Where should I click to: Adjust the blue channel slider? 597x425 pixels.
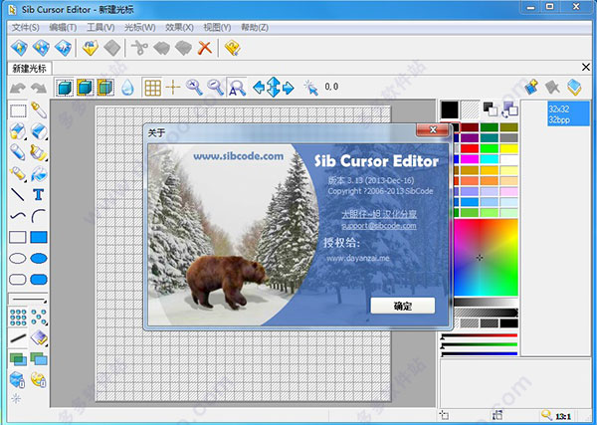point(480,354)
